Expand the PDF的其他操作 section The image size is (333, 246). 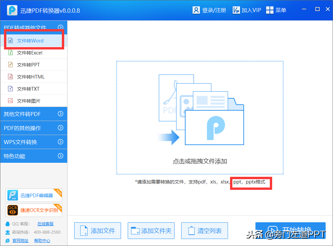pyautogui.click(x=34, y=128)
